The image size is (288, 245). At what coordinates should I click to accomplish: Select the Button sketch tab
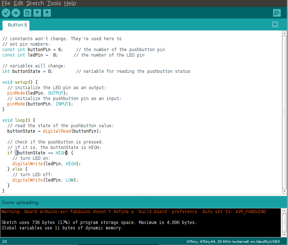click(x=16, y=25)
